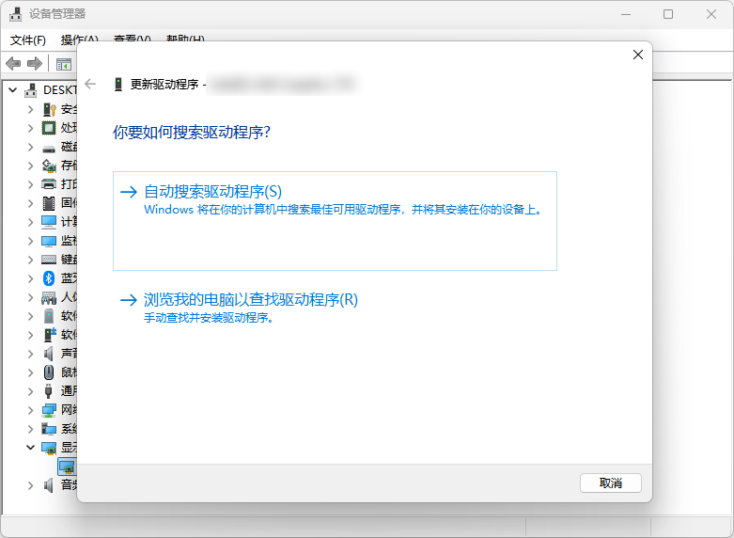Select the display adapters category icon
Screen dimensions: 734x538
pos(49,448)
